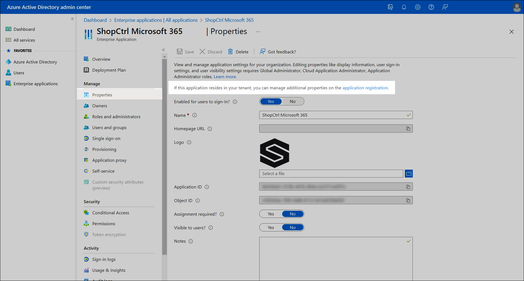
Task: Show info tooltip for Homepage URL
Action: pyautogui.click(x=210, y=129)
